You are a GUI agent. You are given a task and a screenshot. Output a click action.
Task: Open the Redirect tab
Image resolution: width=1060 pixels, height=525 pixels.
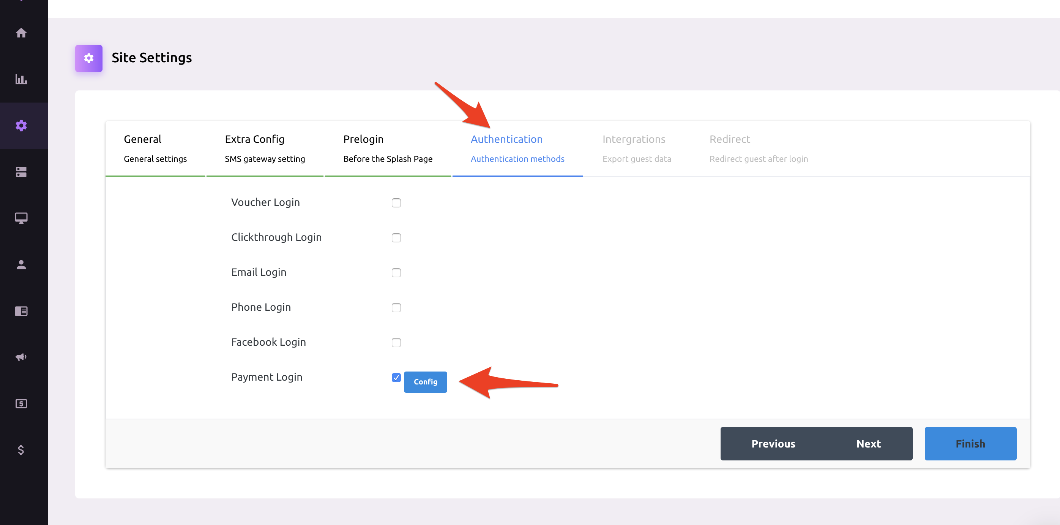[759, 149]
